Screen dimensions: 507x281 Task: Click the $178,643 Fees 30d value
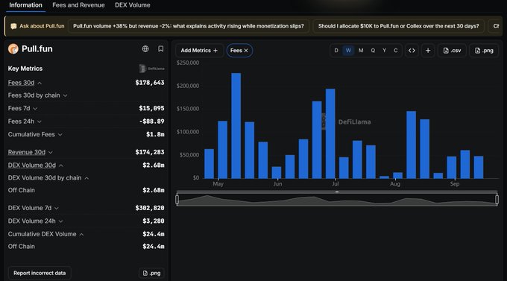[150, 83]
